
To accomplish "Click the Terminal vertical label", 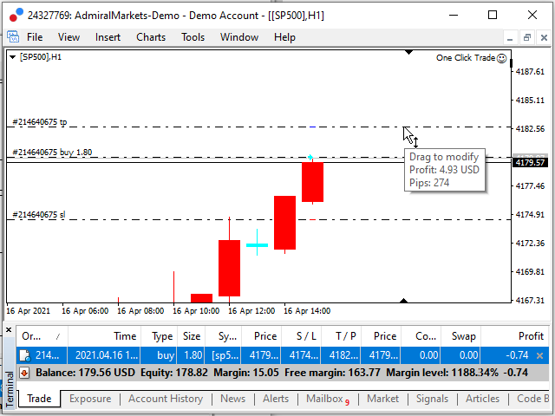I will [10, 389].
